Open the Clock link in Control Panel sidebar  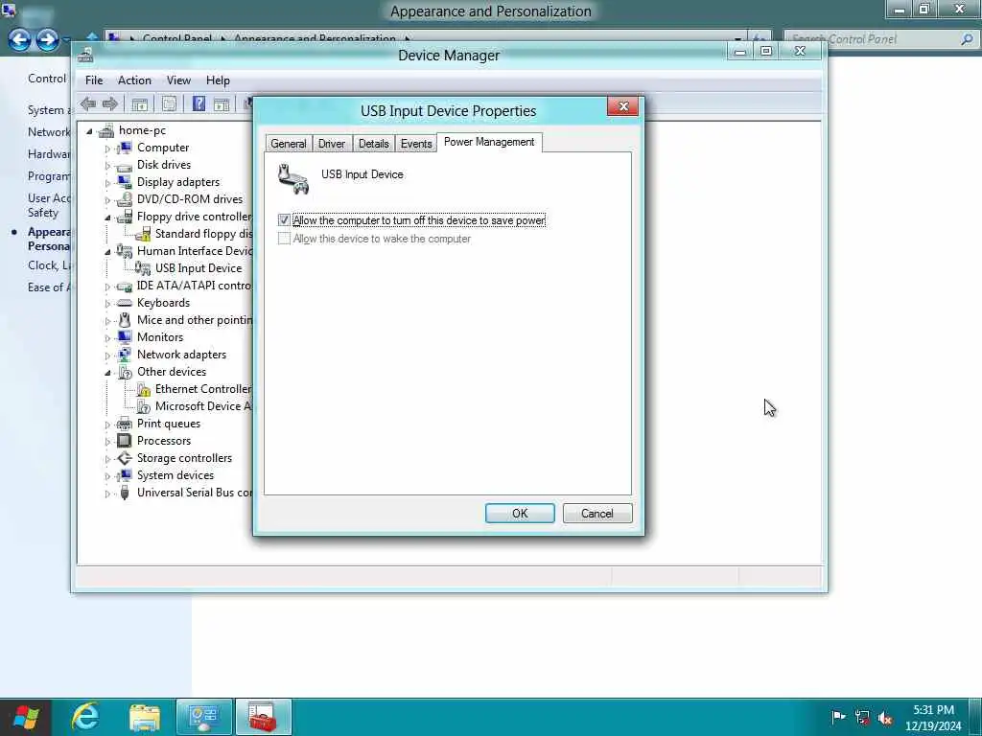click(49, 265)
